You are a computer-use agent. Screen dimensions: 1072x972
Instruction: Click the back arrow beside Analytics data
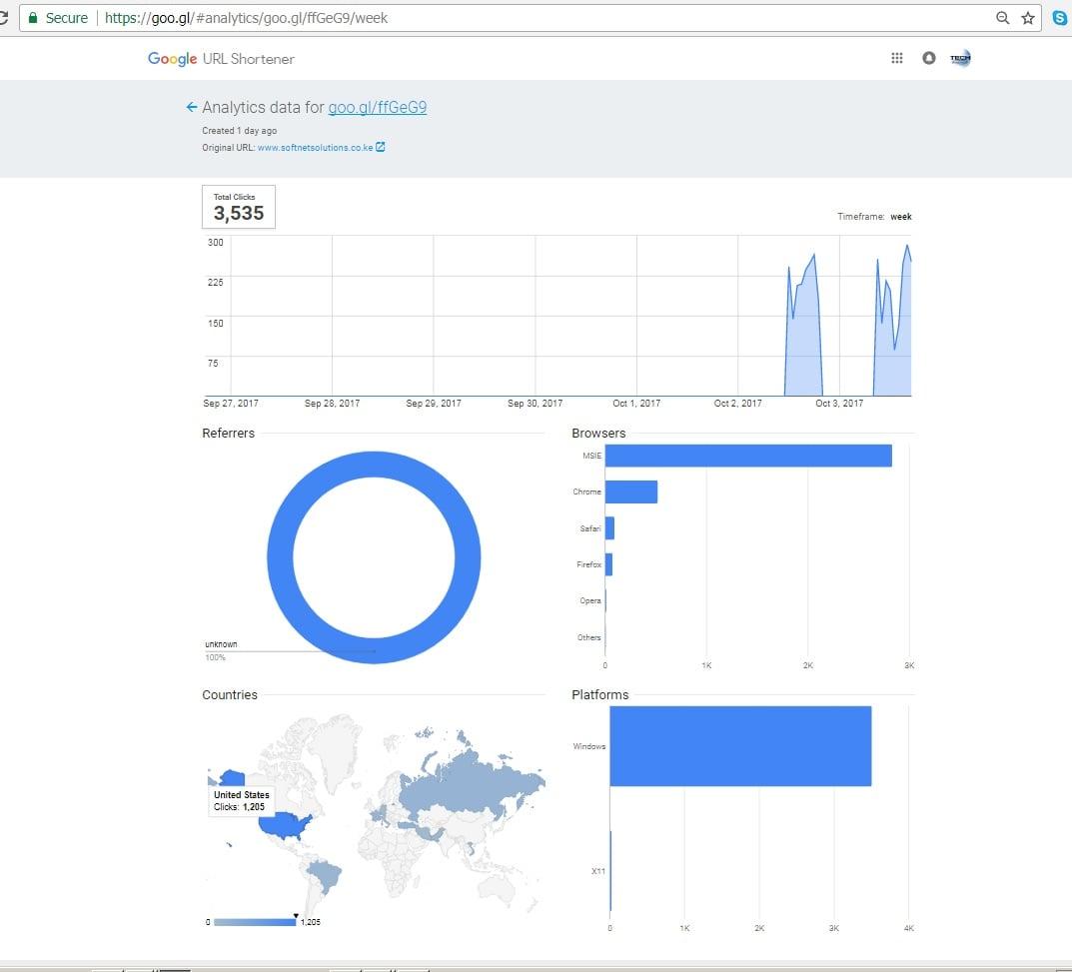pyautogui.click(x=191, y=108)
